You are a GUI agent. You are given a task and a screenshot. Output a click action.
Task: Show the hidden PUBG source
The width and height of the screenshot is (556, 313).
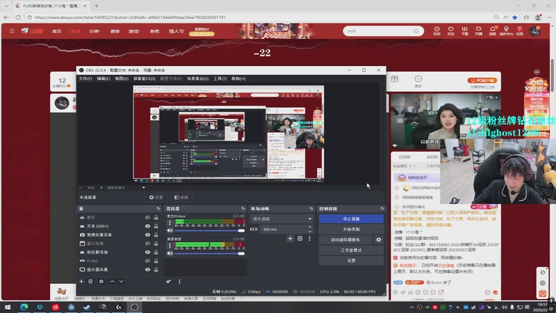tap(147, 261)
